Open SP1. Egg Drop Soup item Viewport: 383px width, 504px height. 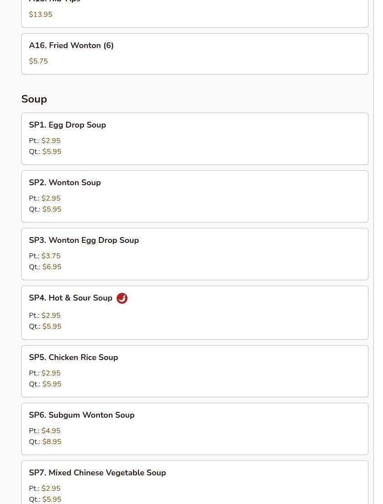point(67,125)
